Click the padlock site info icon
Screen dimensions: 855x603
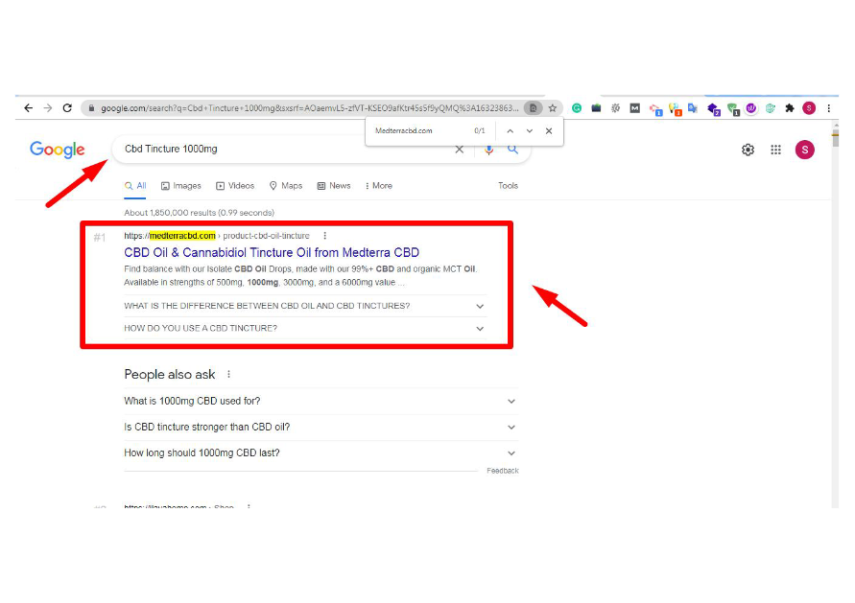coord(91,108)
